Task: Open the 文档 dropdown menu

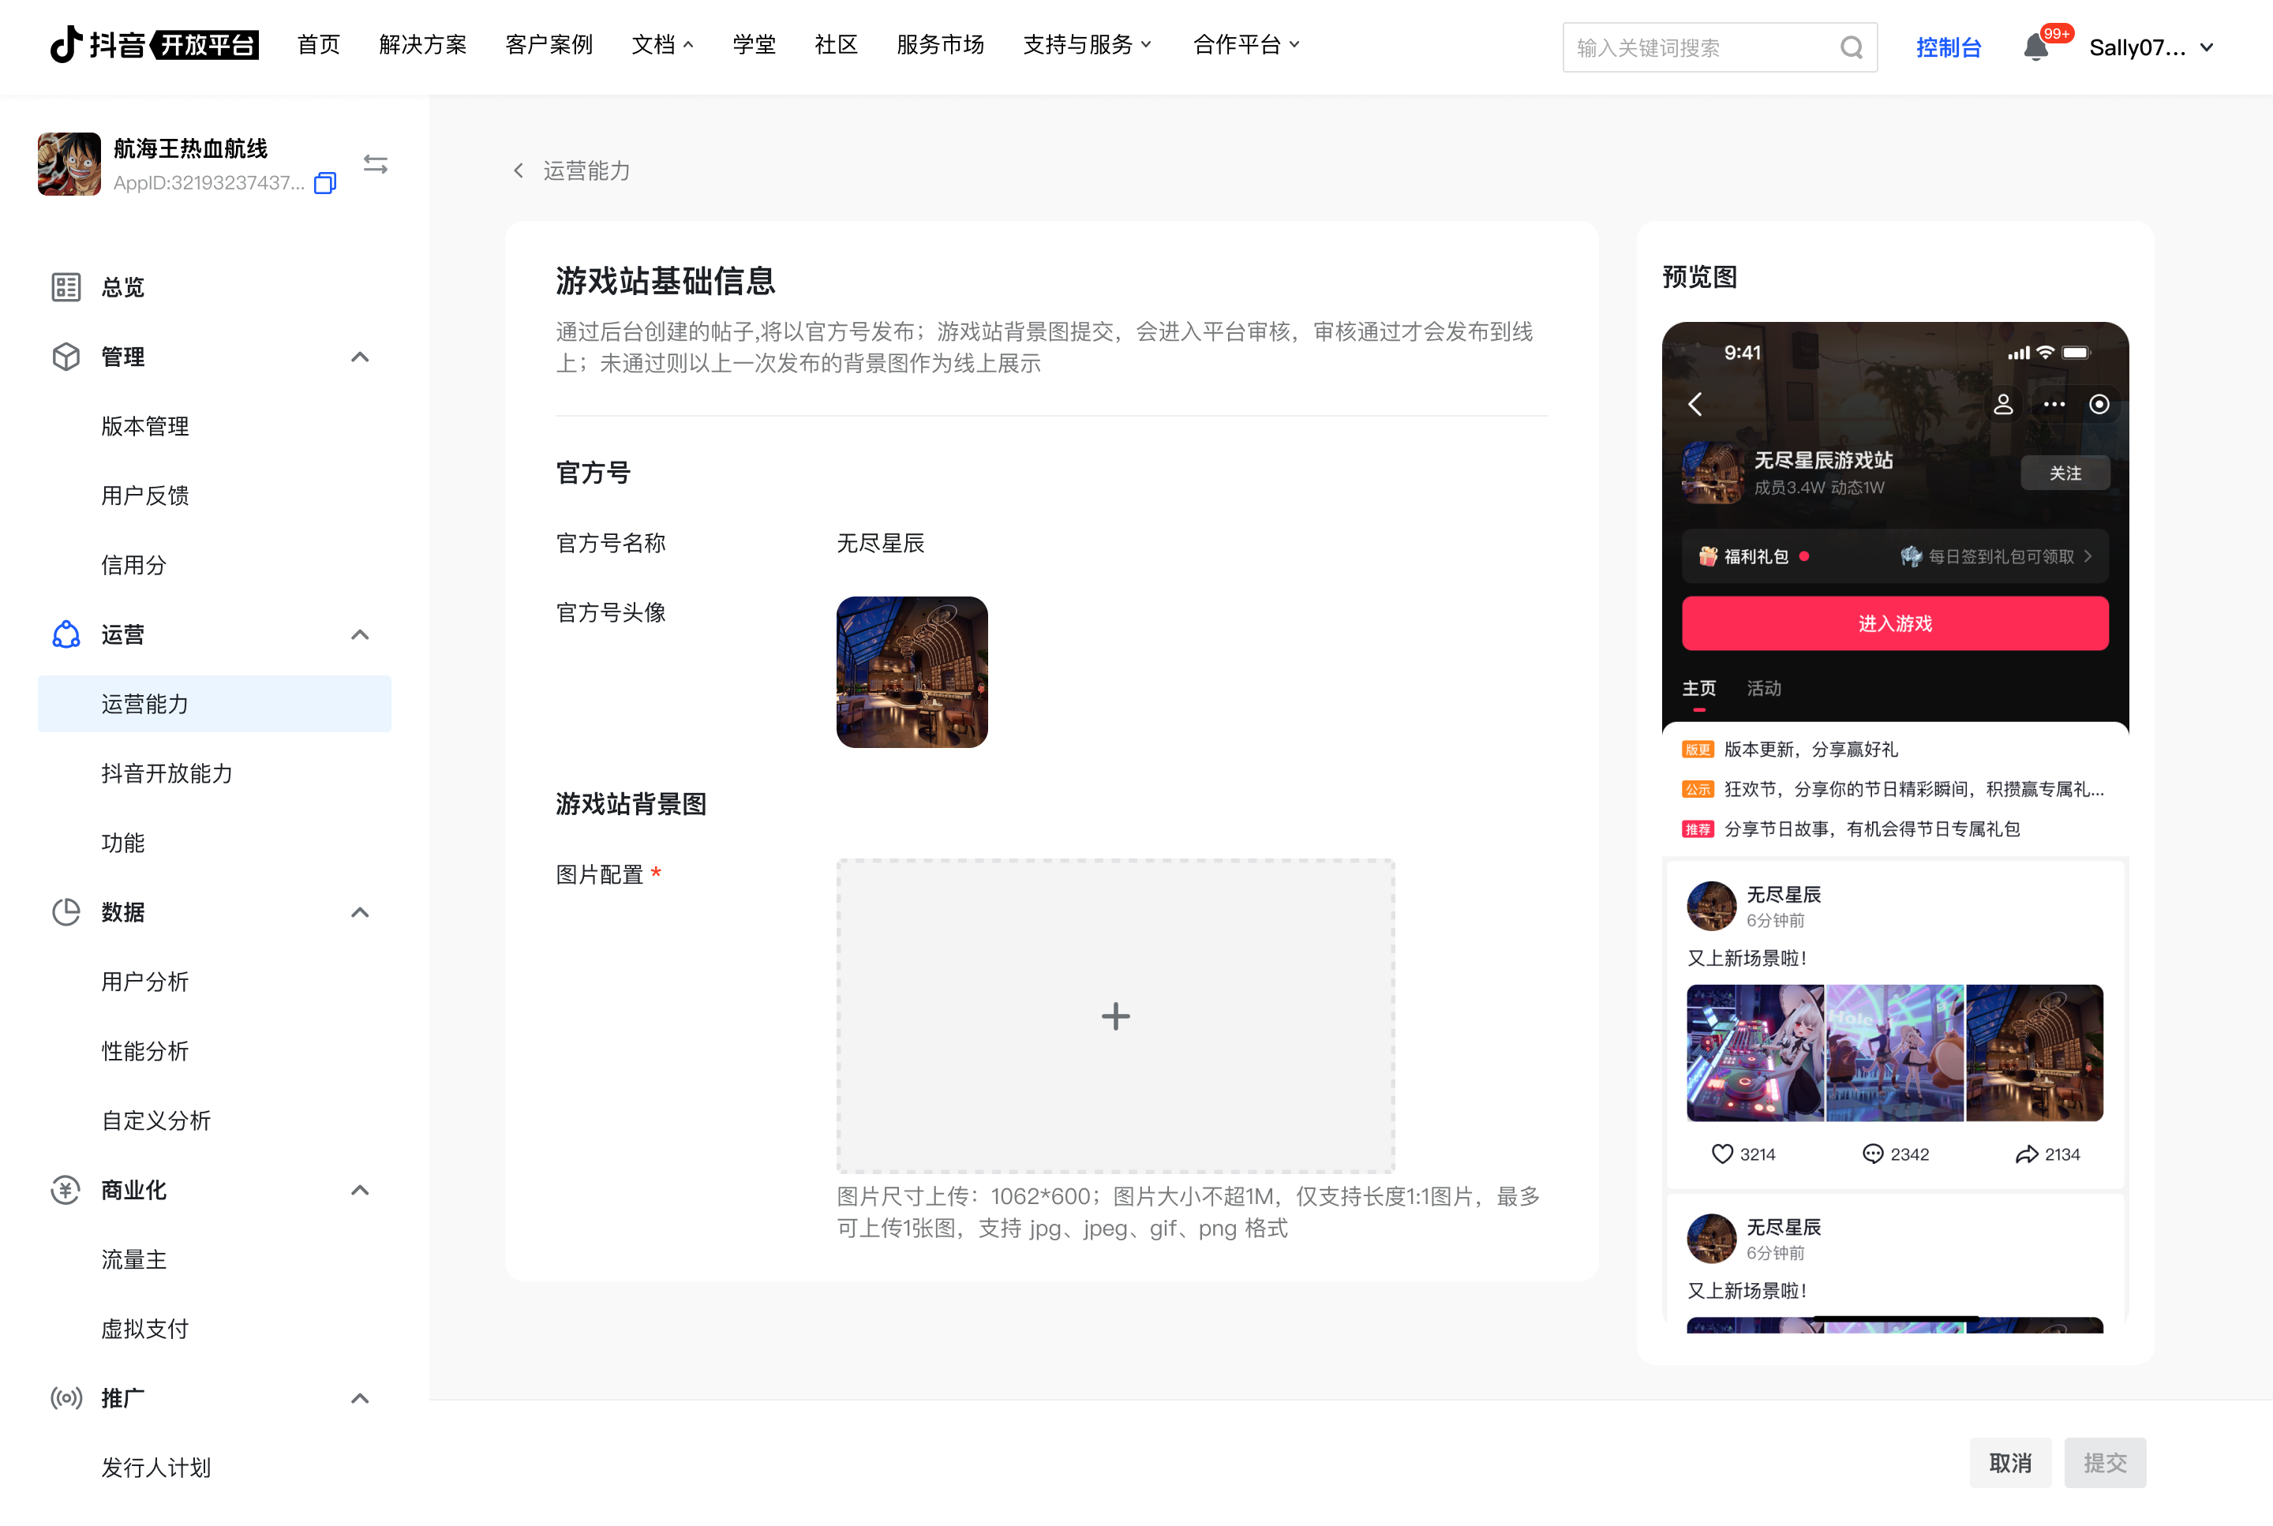Action: coord(663,45)
